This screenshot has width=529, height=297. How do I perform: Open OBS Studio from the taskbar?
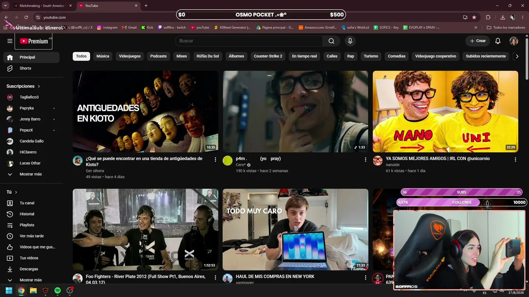pos(70,290)
